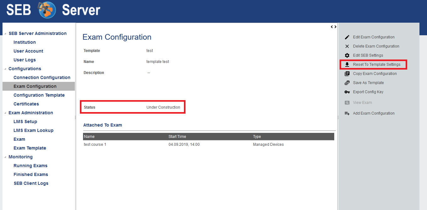Click the gear icon for Edit SEB Settings
This screenshot has height=210, width=427.
click(x=347, y=55)
